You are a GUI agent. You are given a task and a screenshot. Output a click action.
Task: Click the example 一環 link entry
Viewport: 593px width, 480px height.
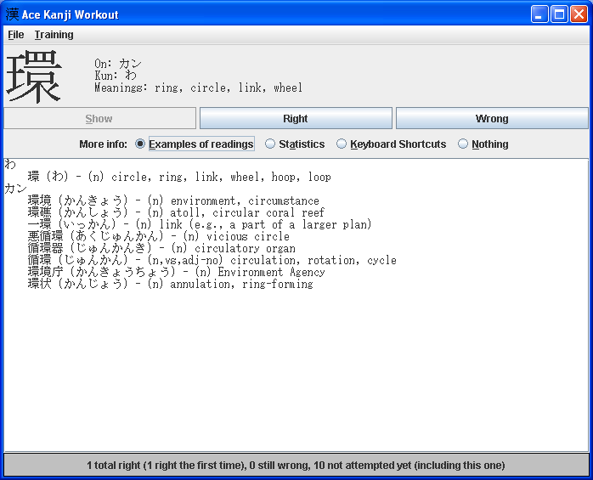[200, 224]
